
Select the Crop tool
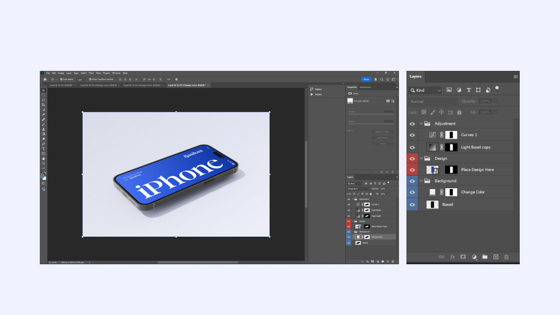(43, 105)
